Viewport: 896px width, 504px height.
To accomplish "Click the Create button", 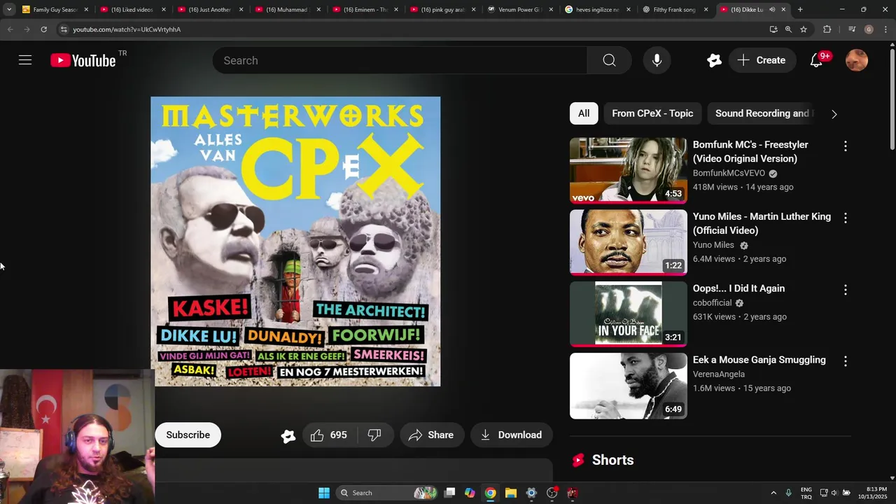I will 762,60.
